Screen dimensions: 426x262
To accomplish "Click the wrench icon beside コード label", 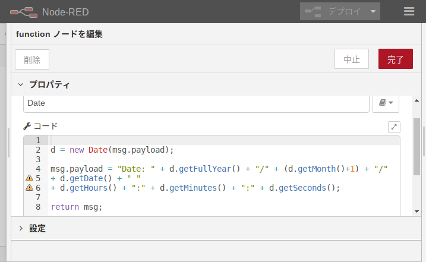I will click(27, 127).
